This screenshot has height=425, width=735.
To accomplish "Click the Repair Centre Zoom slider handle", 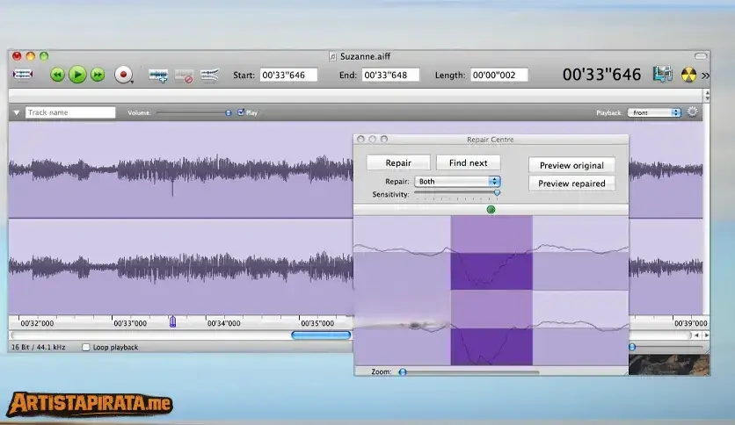I will coord(402,372).
